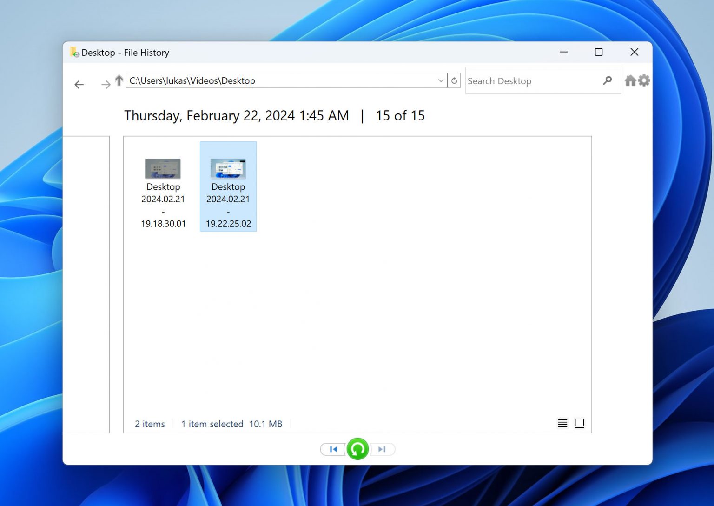Click the previous version pane on left

point(86,284)
